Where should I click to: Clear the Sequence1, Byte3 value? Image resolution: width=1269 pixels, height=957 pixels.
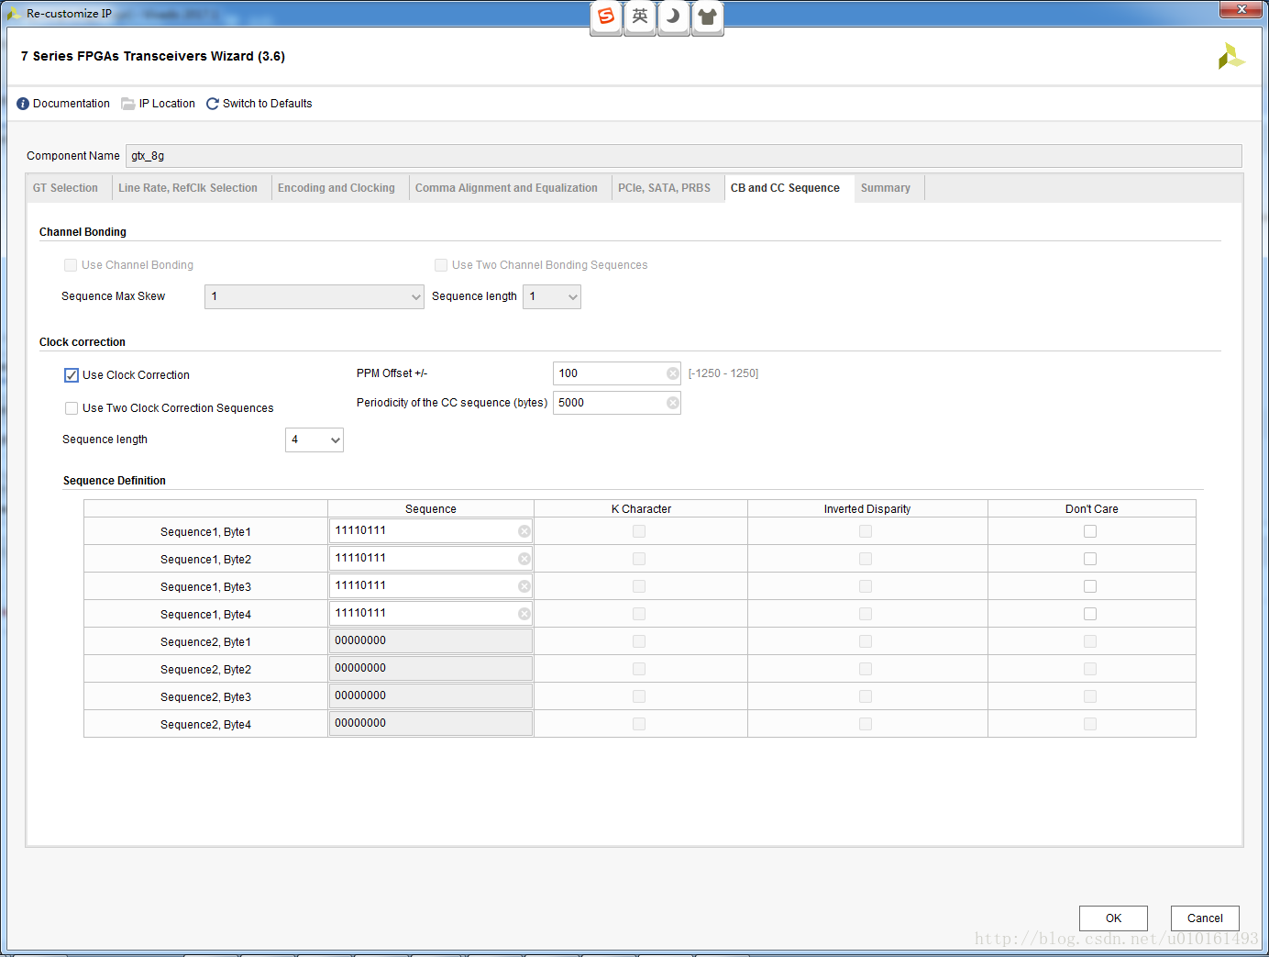click(524, 586)
